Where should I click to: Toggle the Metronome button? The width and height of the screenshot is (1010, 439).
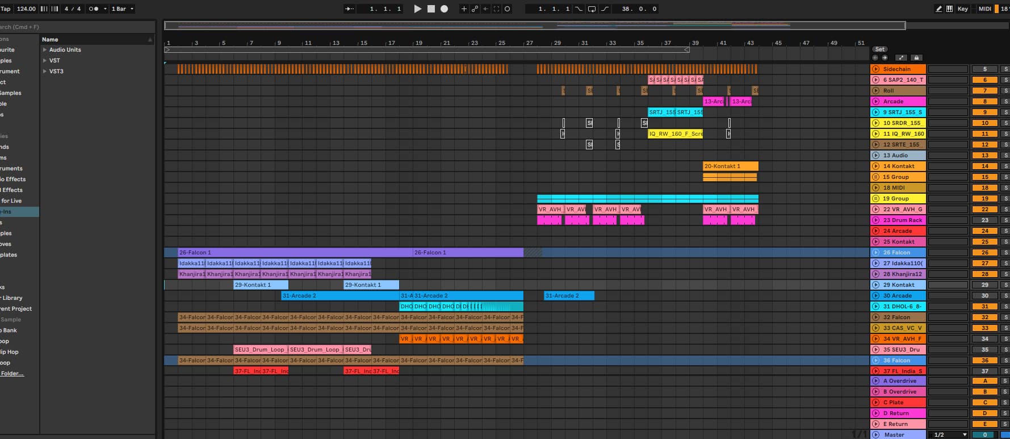click(94, 9)
